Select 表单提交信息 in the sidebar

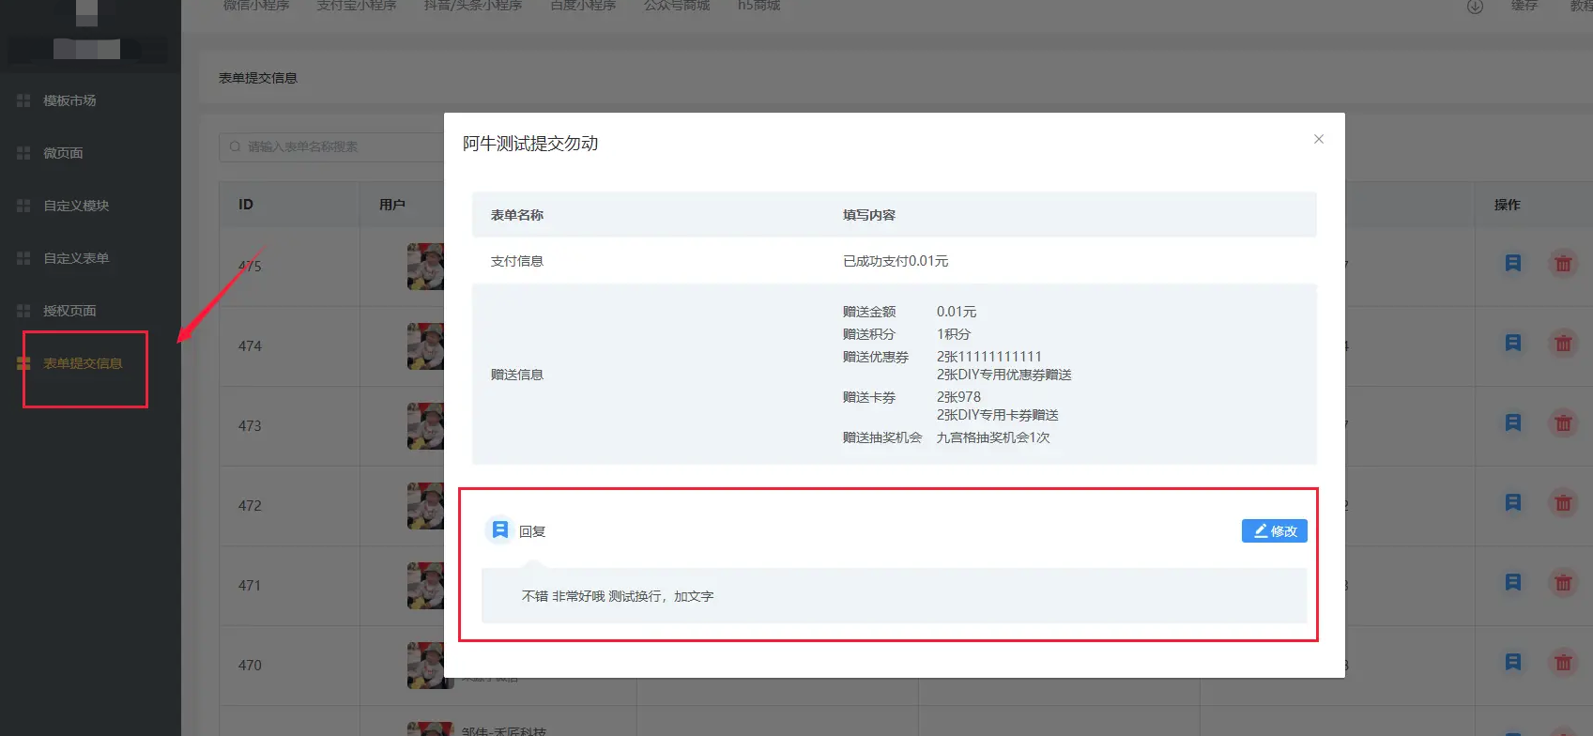coord(83,363)
